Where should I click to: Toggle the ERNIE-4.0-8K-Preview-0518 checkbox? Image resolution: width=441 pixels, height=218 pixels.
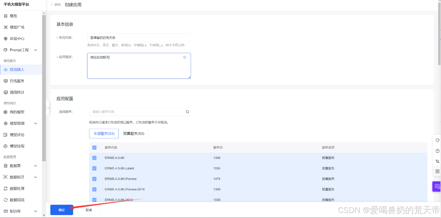tap(94, 189)
